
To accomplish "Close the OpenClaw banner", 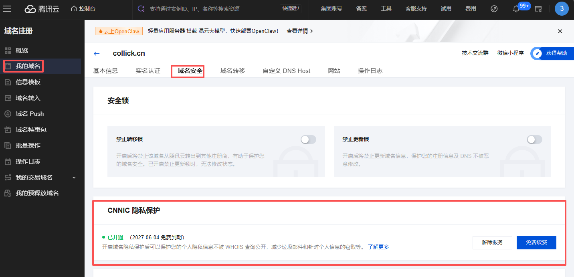I will pos(560,31).
